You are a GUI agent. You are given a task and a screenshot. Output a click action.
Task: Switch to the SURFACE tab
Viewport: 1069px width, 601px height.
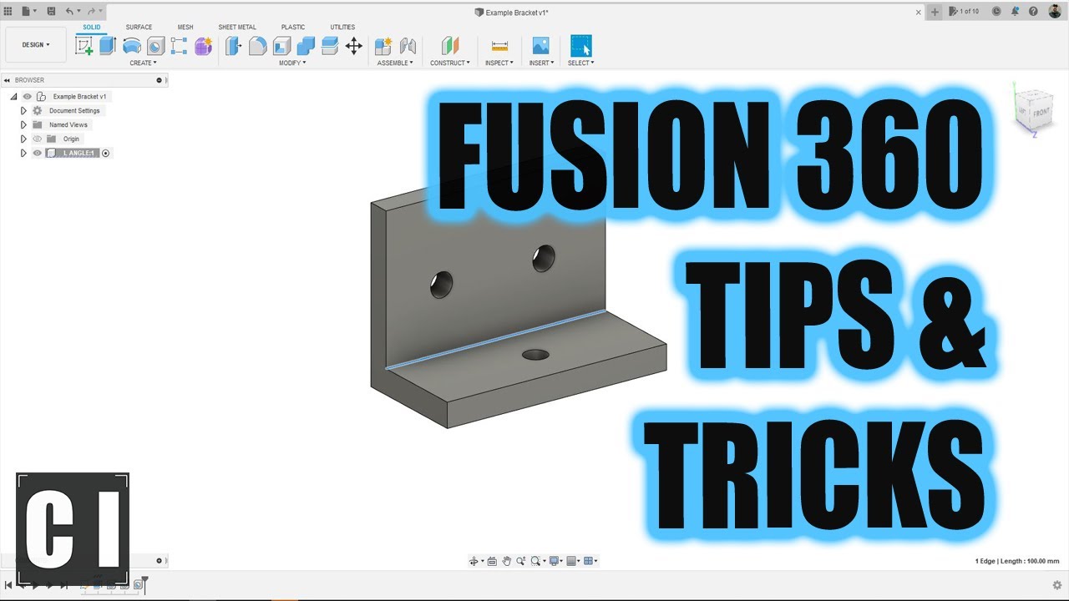tap(139, 28)
